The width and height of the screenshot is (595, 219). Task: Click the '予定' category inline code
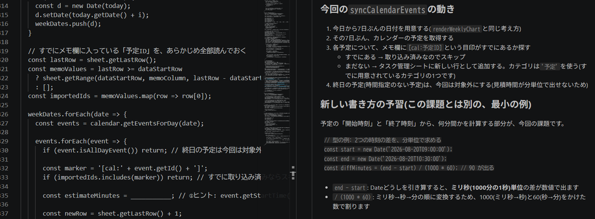tap(550, 66)
